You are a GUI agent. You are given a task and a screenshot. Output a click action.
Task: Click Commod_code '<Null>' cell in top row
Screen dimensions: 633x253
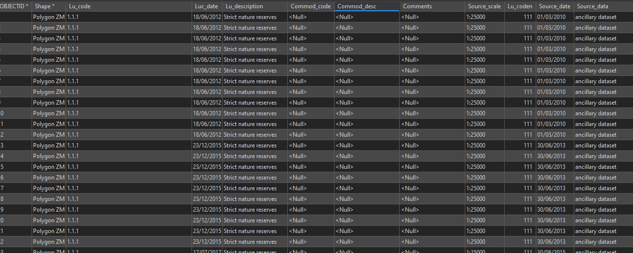point(311,17)
